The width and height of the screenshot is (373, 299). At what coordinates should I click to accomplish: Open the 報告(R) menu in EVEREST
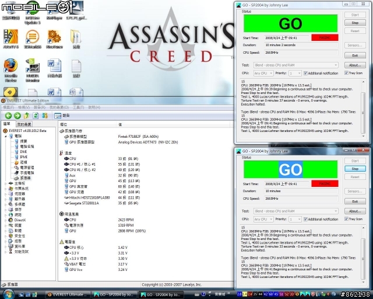40,107
